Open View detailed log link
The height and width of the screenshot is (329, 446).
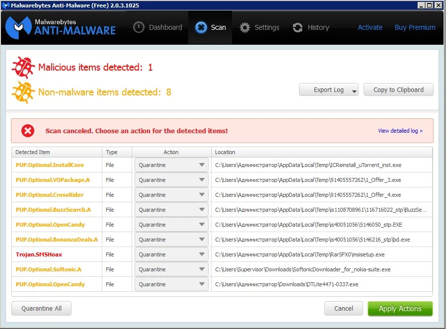click(x=400, y=131)
